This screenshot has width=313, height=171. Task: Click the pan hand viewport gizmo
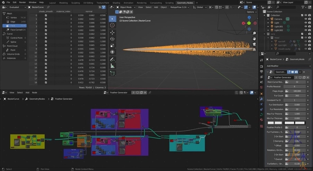[x=254, y=38]
